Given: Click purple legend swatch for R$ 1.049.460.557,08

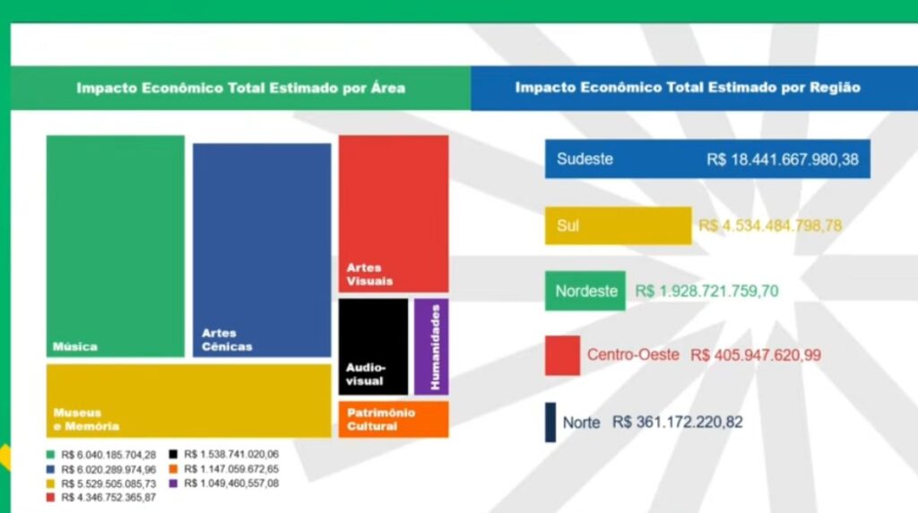Looking at the screenshot, I should coord(176,483).
